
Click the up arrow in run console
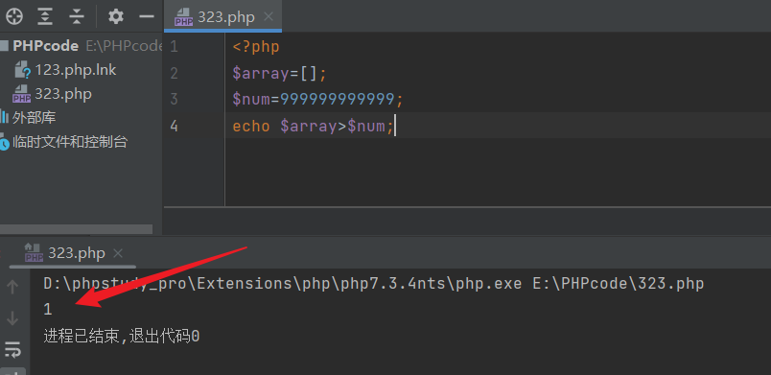tap(12, 287)
